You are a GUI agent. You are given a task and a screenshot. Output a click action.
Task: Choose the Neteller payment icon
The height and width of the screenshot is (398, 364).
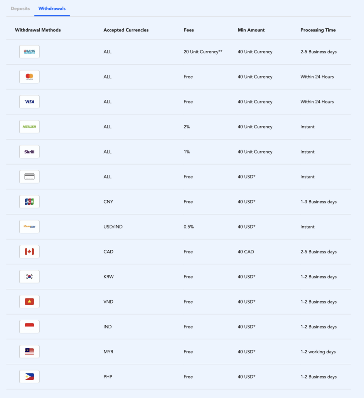30,127
